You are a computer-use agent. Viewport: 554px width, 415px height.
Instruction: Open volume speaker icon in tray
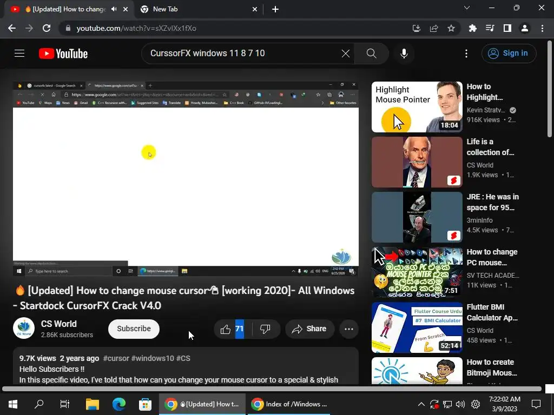pyautogui.click(x=460, y=404)
